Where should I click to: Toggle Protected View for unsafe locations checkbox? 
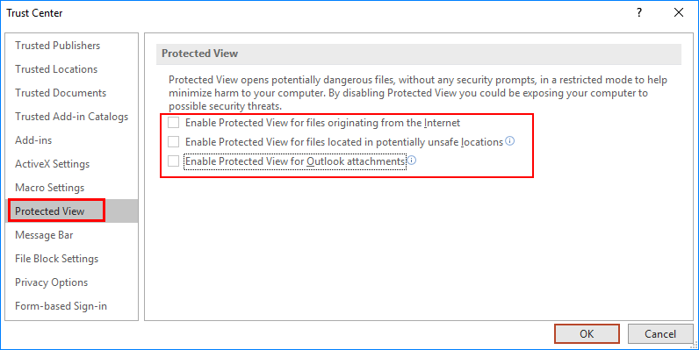[173, 141]
